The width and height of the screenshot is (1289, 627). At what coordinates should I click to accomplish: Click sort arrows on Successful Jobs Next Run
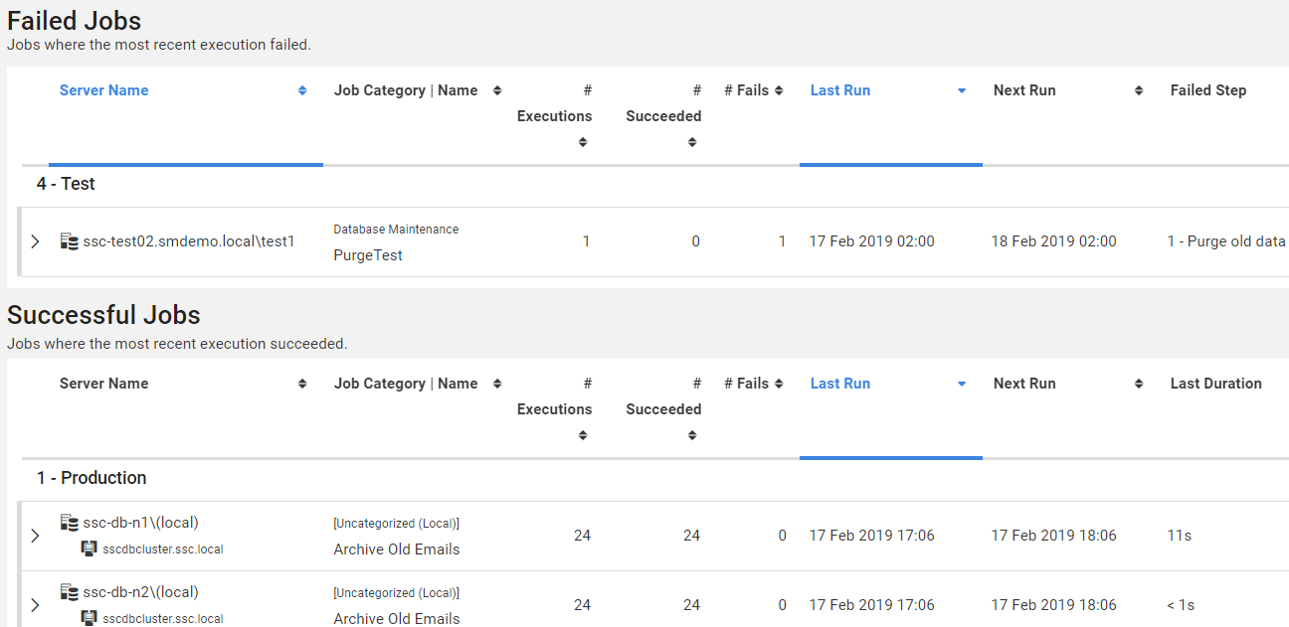tap(1139, 384)
